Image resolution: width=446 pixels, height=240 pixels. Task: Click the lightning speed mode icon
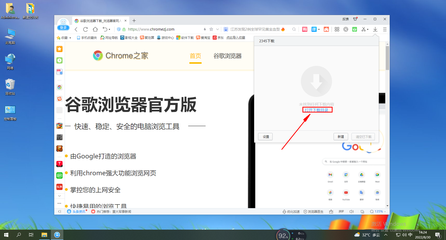(205, 29)
